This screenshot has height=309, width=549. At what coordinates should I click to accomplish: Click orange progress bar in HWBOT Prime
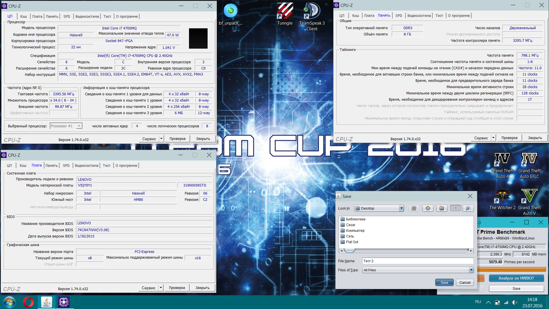511,269
